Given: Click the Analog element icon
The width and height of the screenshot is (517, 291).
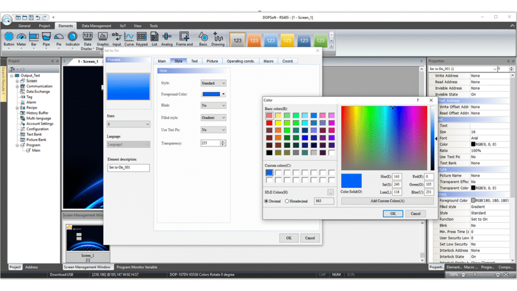Looking at the screenshot, I should tap(167, 36).
